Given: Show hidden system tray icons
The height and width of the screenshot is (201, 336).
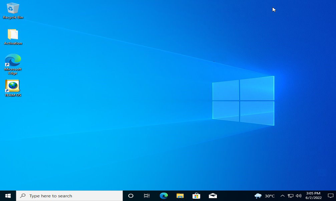Looking at the screenshot, I should point(282,196).
